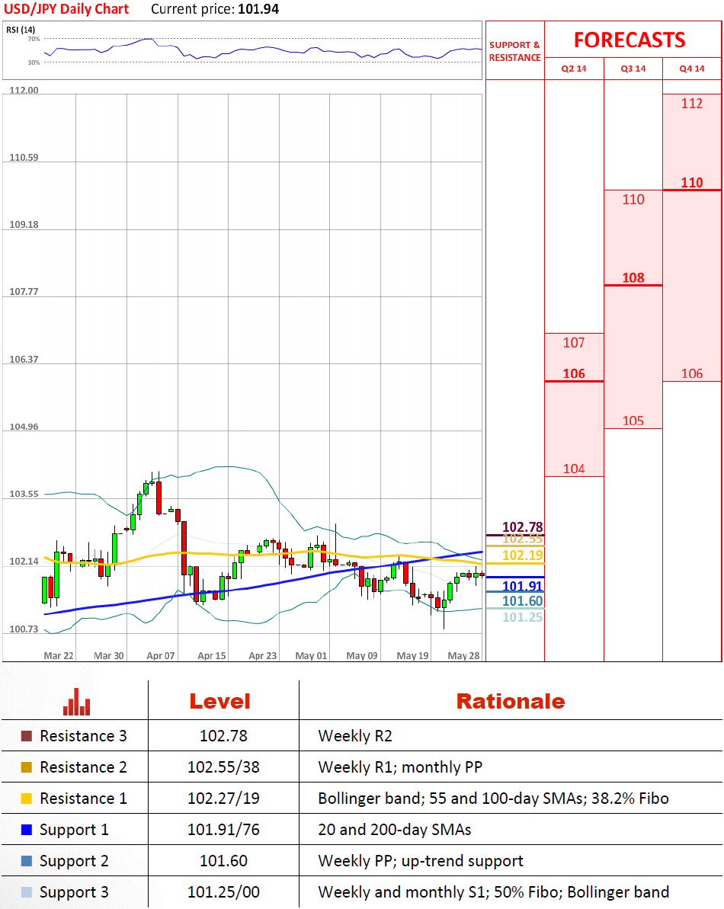724x909 pixels.
Task: Click the Resistance 1 row label
Action: point(83,799)
